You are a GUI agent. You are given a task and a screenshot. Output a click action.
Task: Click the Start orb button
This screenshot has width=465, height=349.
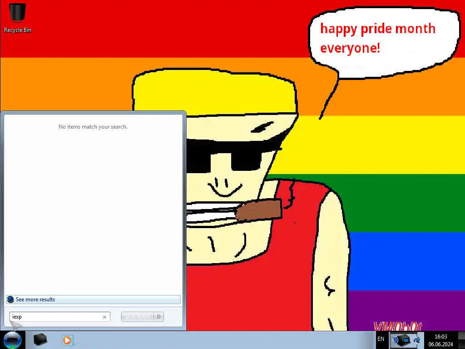pos(12,340)
